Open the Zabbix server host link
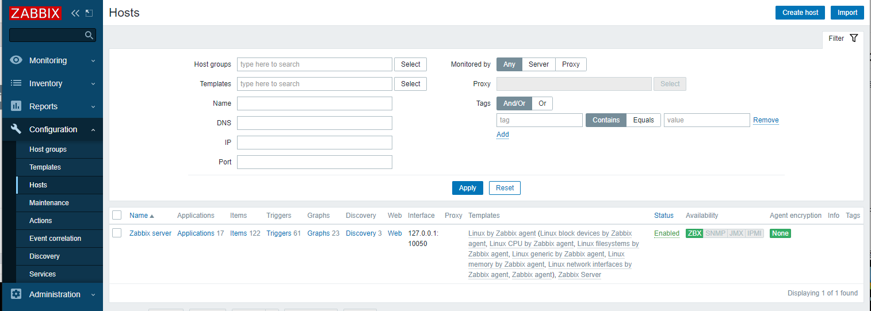871x311 pixels. [x=150, y=233]
